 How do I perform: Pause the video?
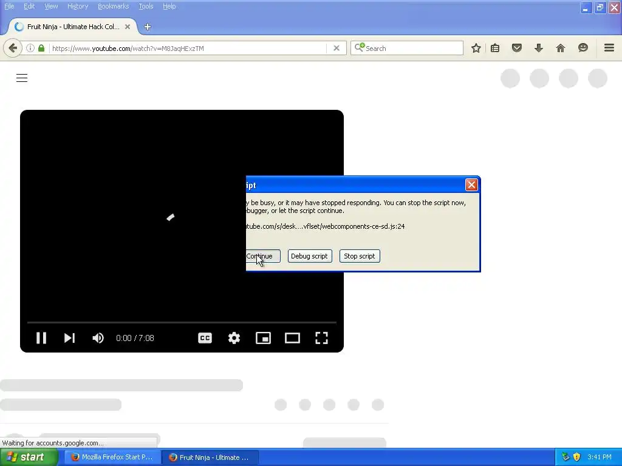click(41, 338)
